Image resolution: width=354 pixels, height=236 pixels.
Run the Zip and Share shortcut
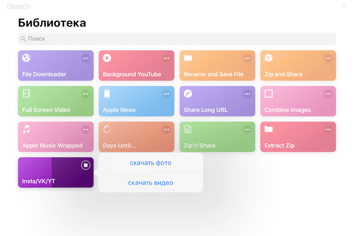(x=298, y=66)
